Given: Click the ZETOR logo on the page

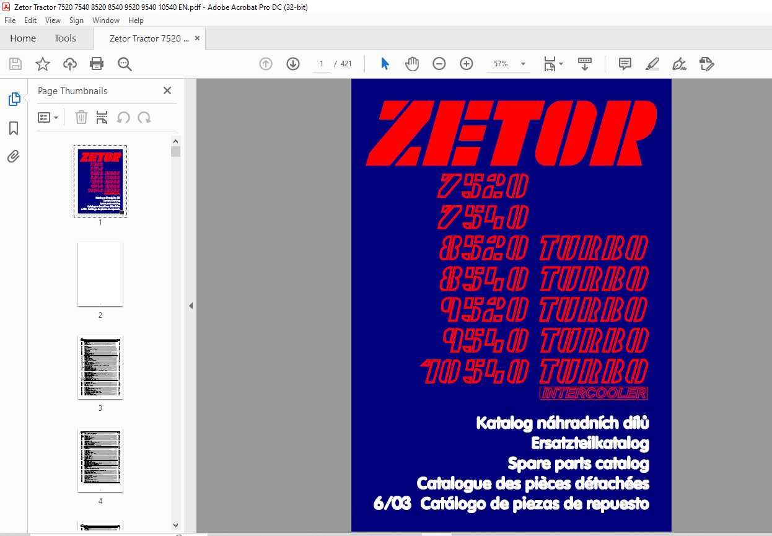Looking at the screenshot, I should point(511,133).
